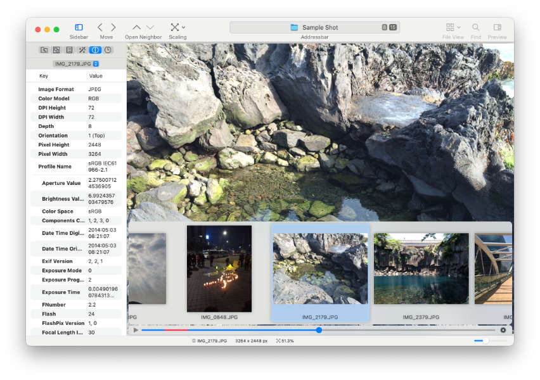Screen dimensions: 540x380
Task: Open the history clock panel in sidebar
Action: coord(108,49)
